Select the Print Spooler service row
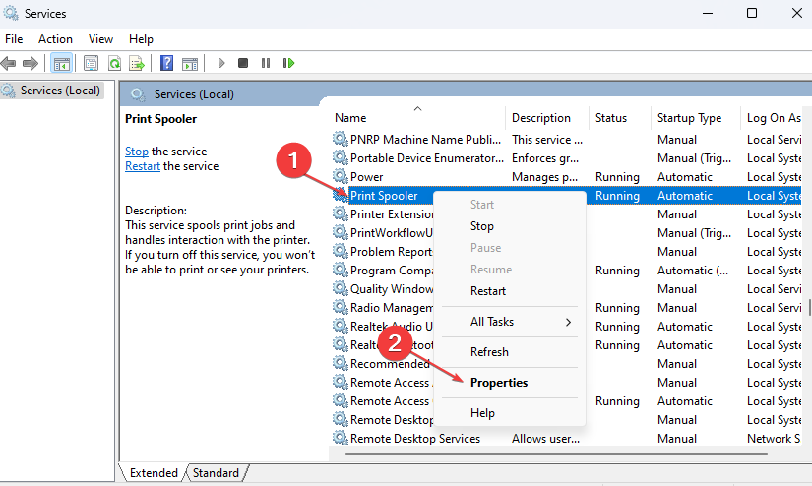The height and width of the screenshot is (486, 812). coord(567,195)
